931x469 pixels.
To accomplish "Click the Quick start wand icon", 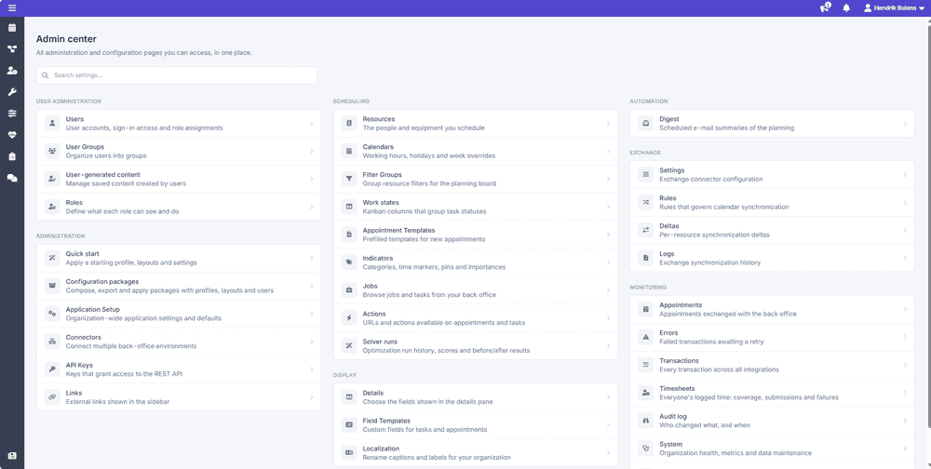I will click(x=52, y=259).
